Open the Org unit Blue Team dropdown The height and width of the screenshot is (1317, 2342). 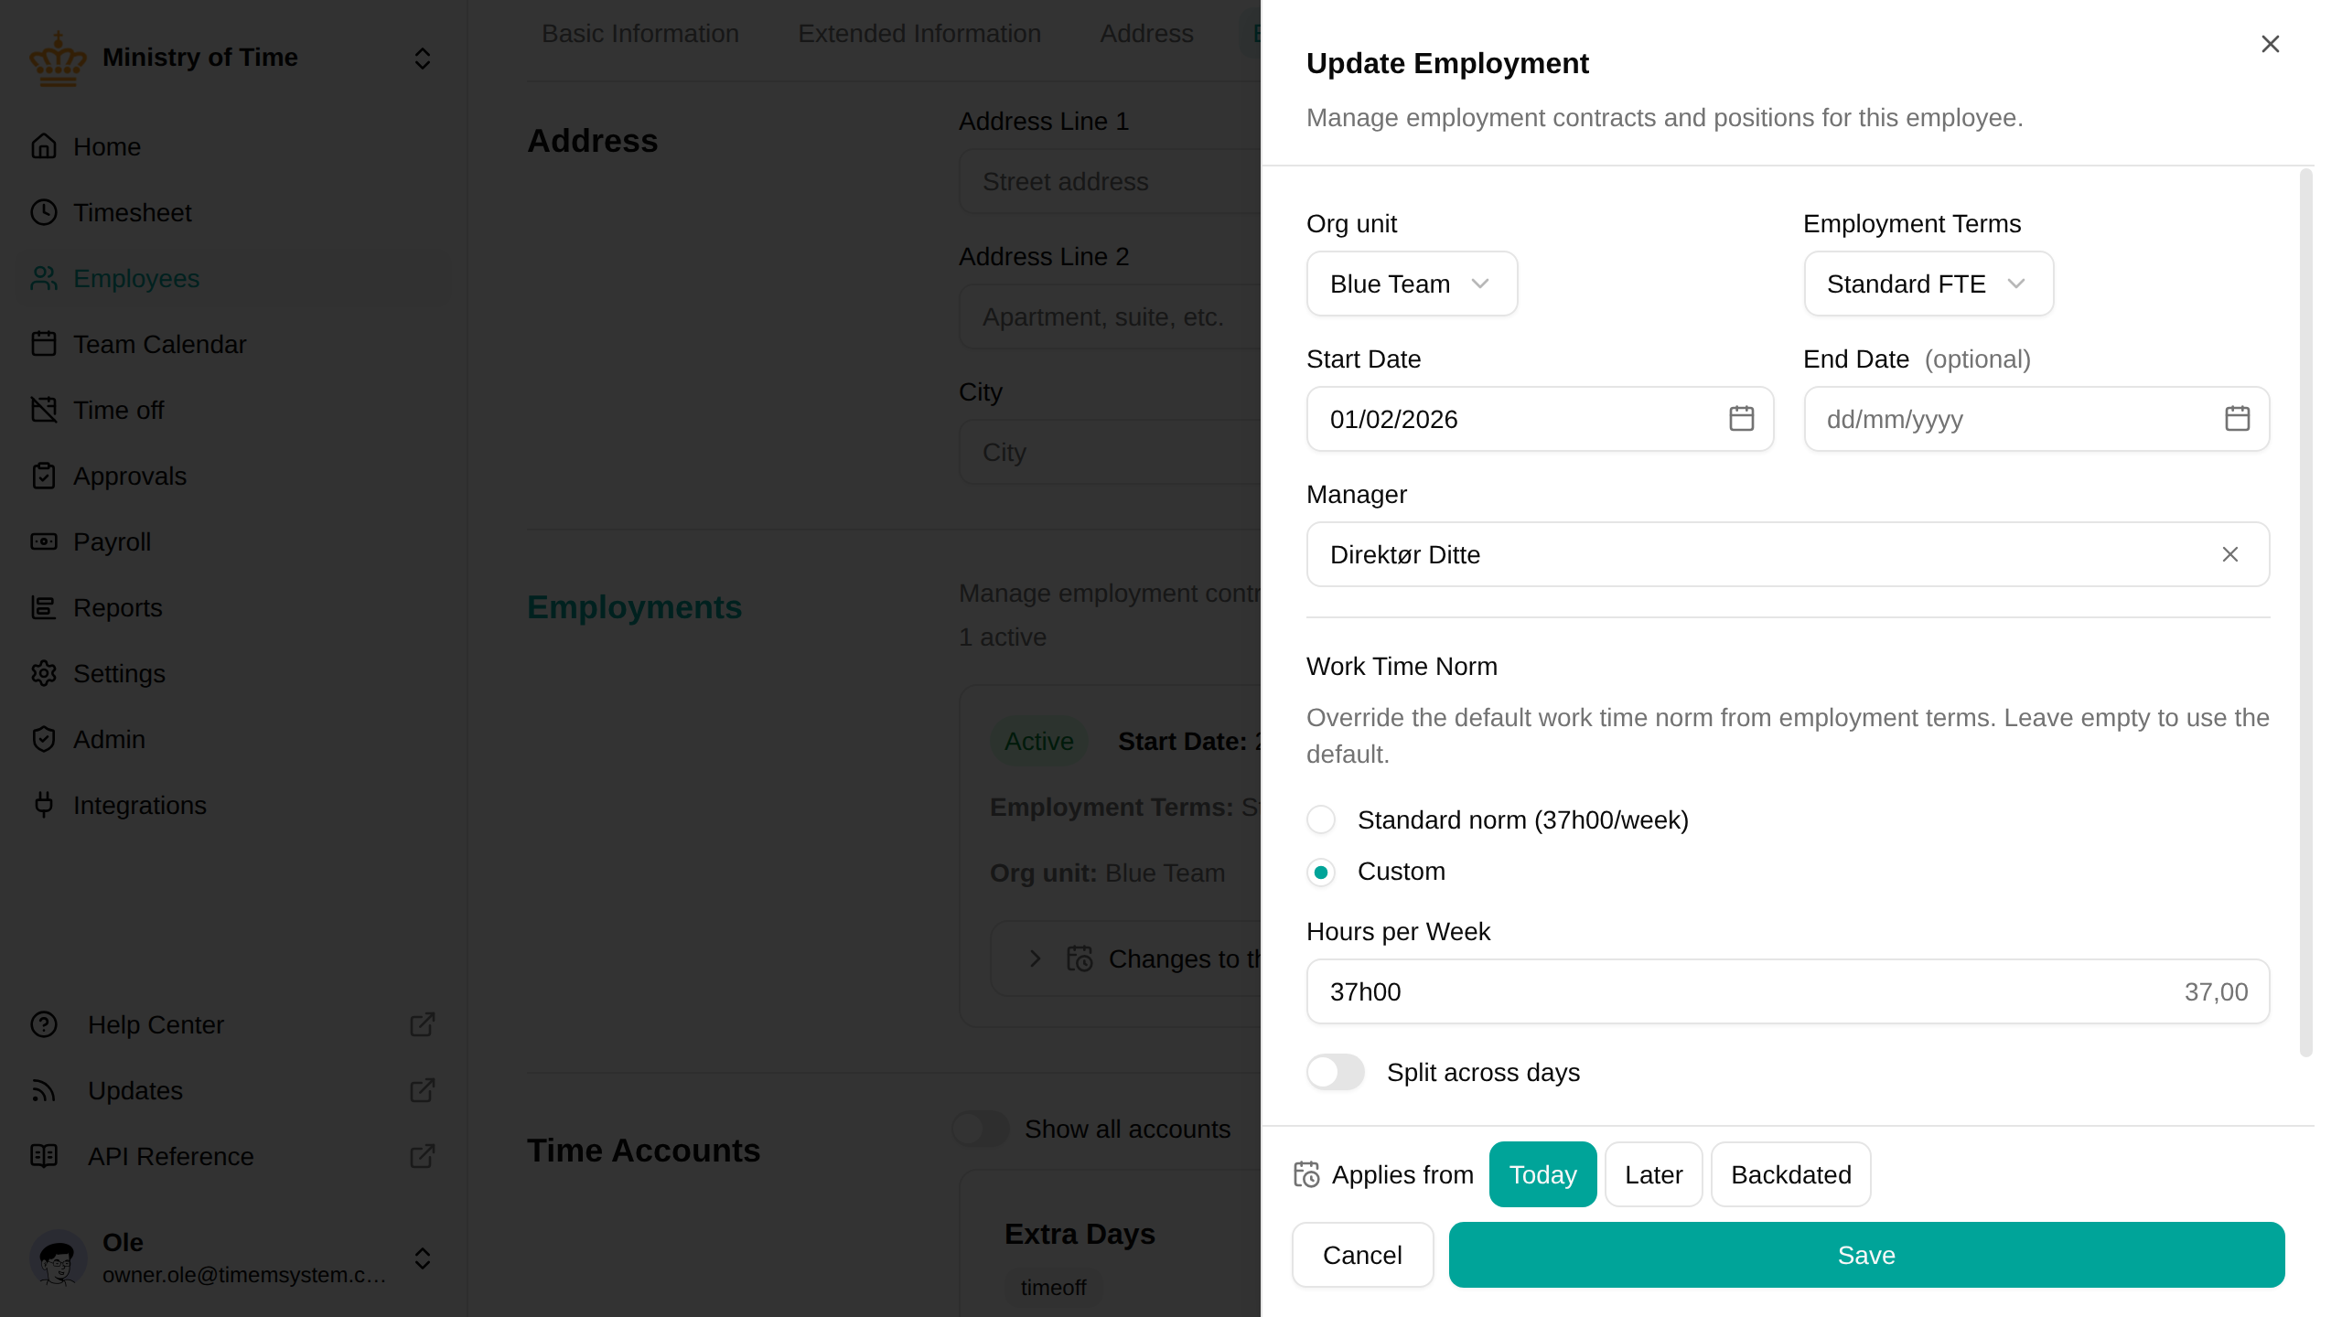1412,284
